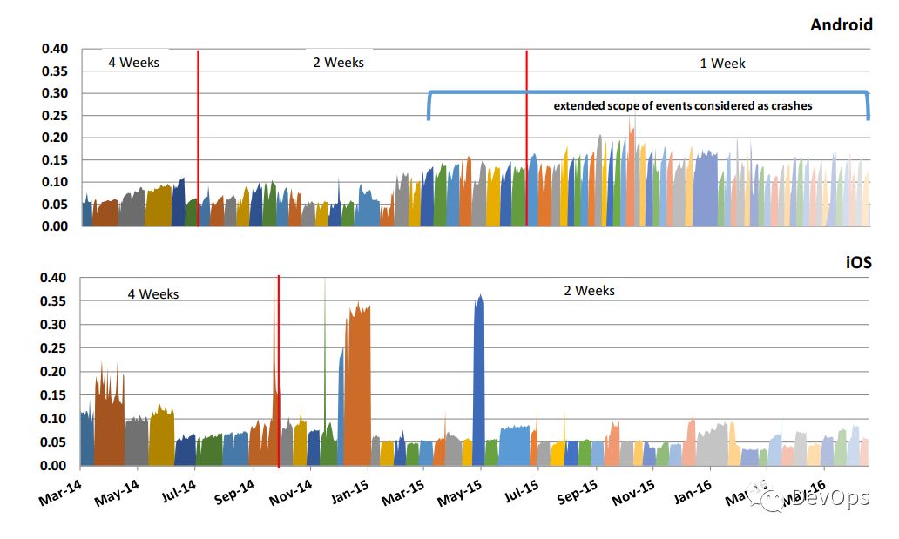Screen dimensions: 899x539
Task: Select the 2 Weeks label in iOS chart
Action: [x=590, y=291]
